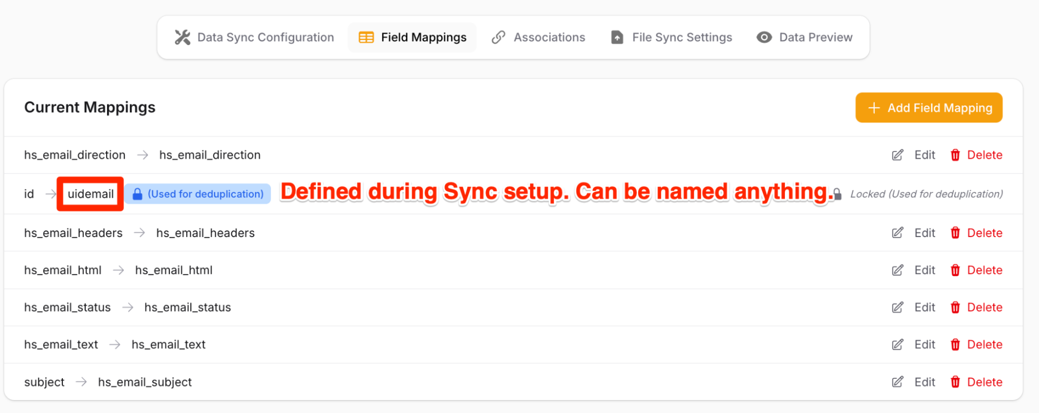Click the Add Field Mapping button
Screen dimensions: 1039x413
pos(929,107)
